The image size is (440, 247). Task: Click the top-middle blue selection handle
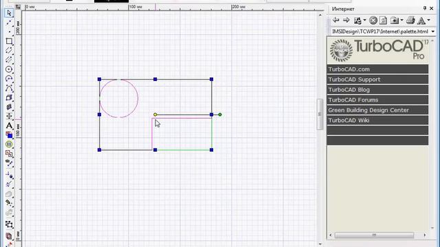pos(155,80)
